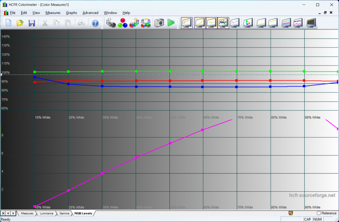Open the Advanced menu
Viewport: 339px width, 222px height.
tap(90, 13)
